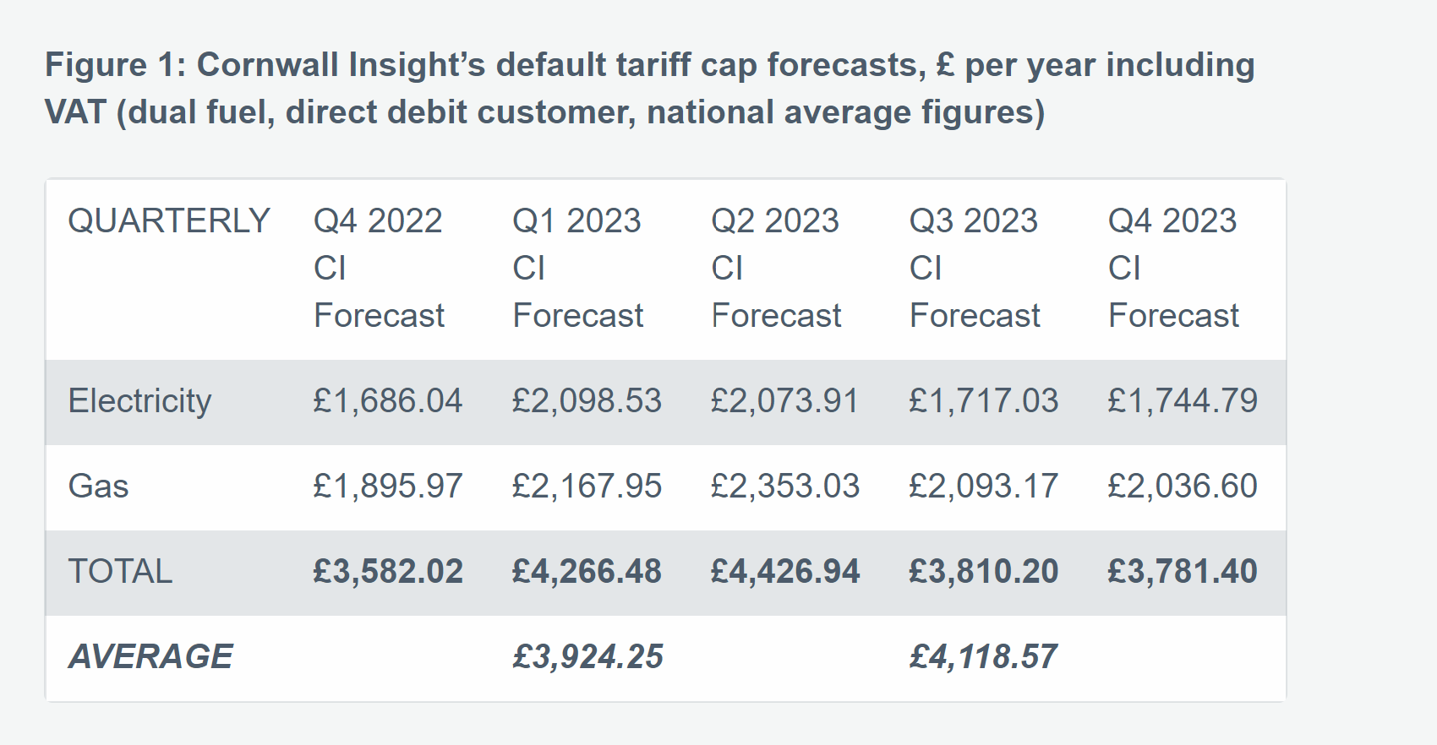Click the Q4 2022 CI Forecast header
This screenshot has width=1437, height=745.
379,268
